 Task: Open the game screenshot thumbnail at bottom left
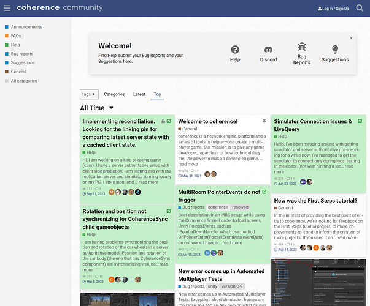pos(127,299)
